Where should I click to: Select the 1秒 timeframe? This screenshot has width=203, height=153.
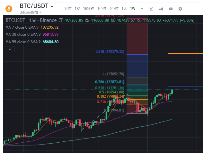pos(77,9)
